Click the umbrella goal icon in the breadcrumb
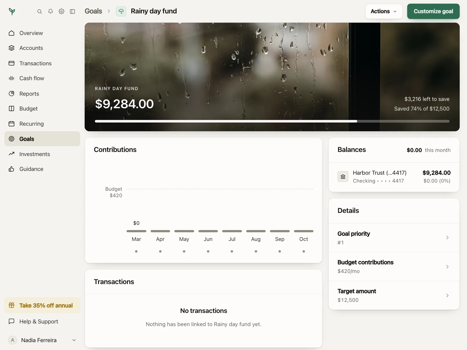This screenshot has height=350, width=467. tap(121, 11)
